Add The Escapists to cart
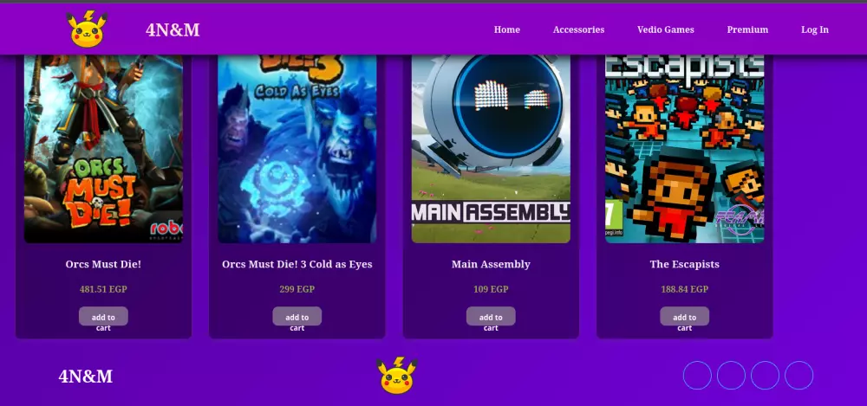Screen dimensions: 867x406 685,317
